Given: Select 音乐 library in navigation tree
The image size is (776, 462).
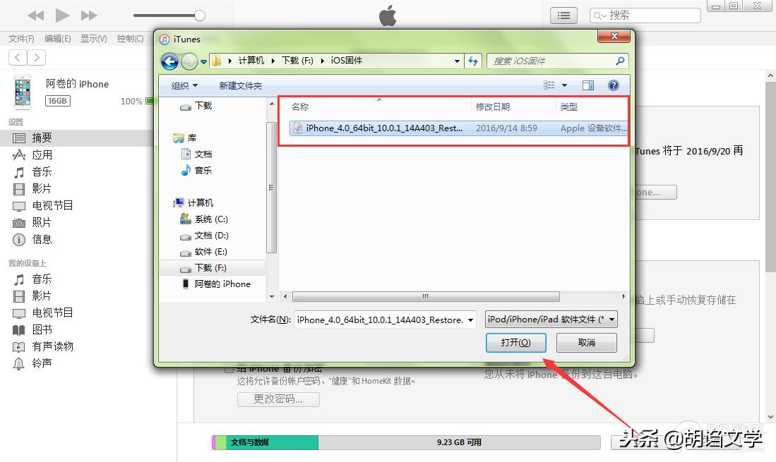Looking at the screenshot, I should click(203, 171).
